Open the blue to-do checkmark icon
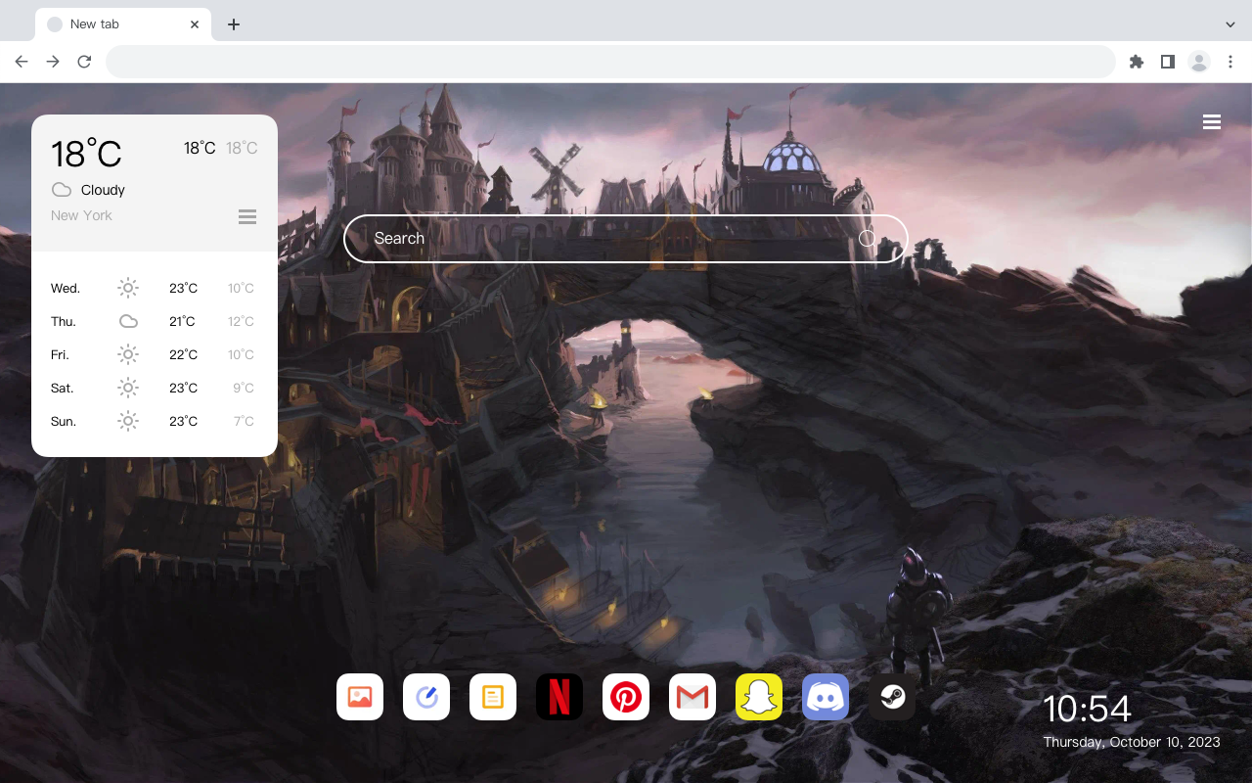This screenshot has width=1252, height=783. pos(426,697)
